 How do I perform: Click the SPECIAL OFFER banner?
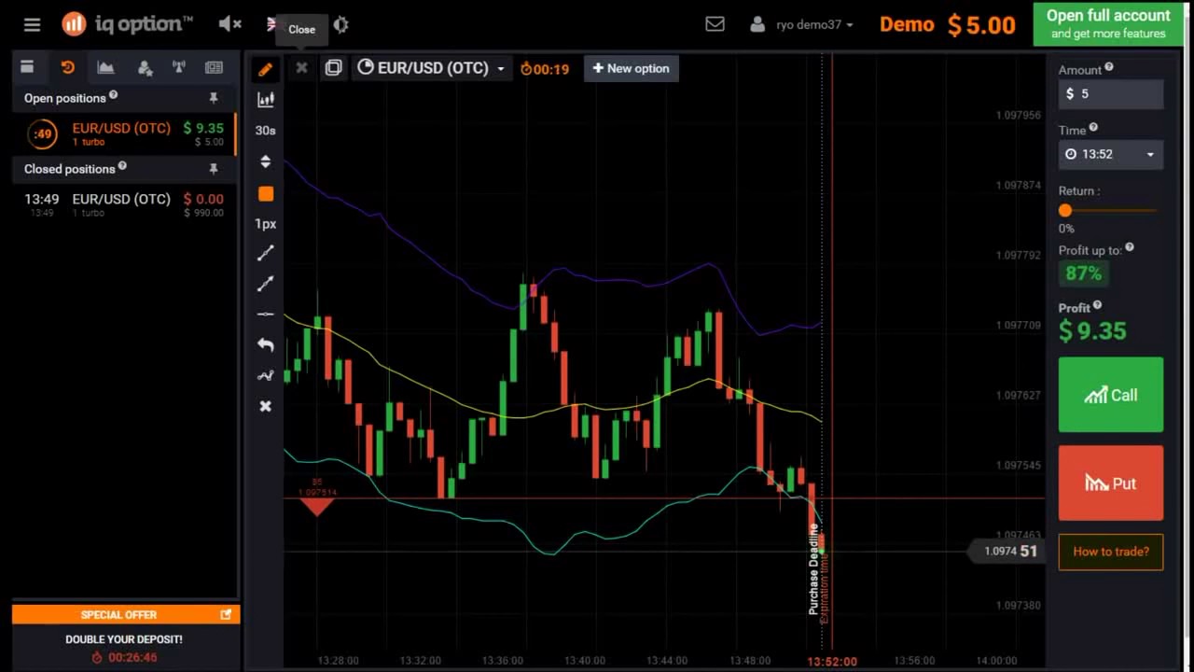click(126, 614)
